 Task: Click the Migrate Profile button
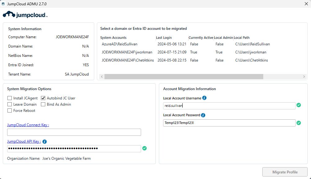pyautogui.click(x=285, y=172)
